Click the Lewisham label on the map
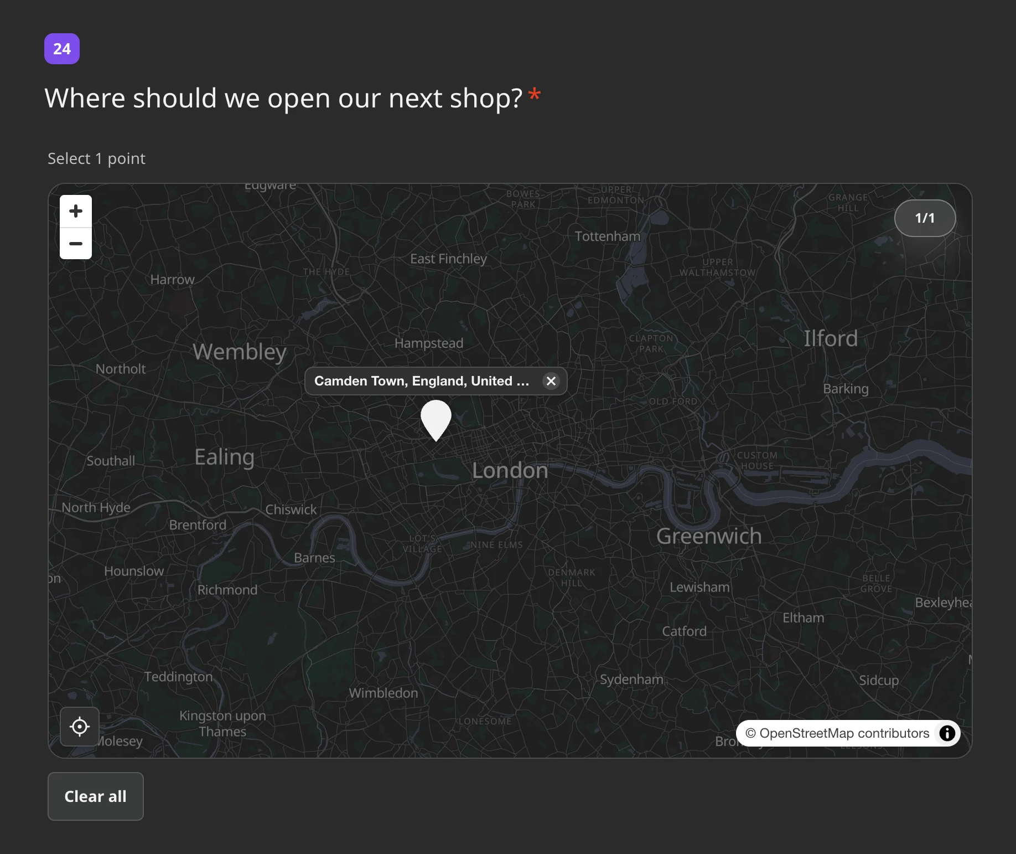 (699, 587)
